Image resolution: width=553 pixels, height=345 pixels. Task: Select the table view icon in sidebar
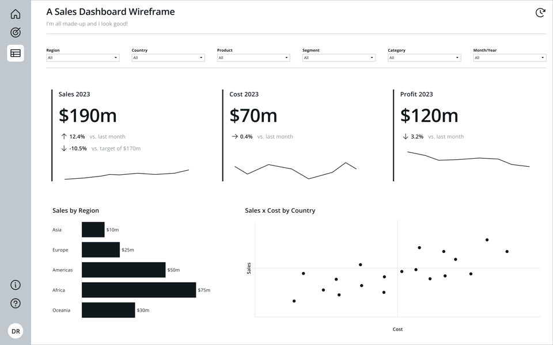click(x=16, y=53)
